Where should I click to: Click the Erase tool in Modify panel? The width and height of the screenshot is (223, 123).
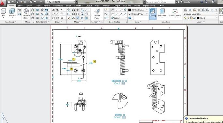point(69,18)
